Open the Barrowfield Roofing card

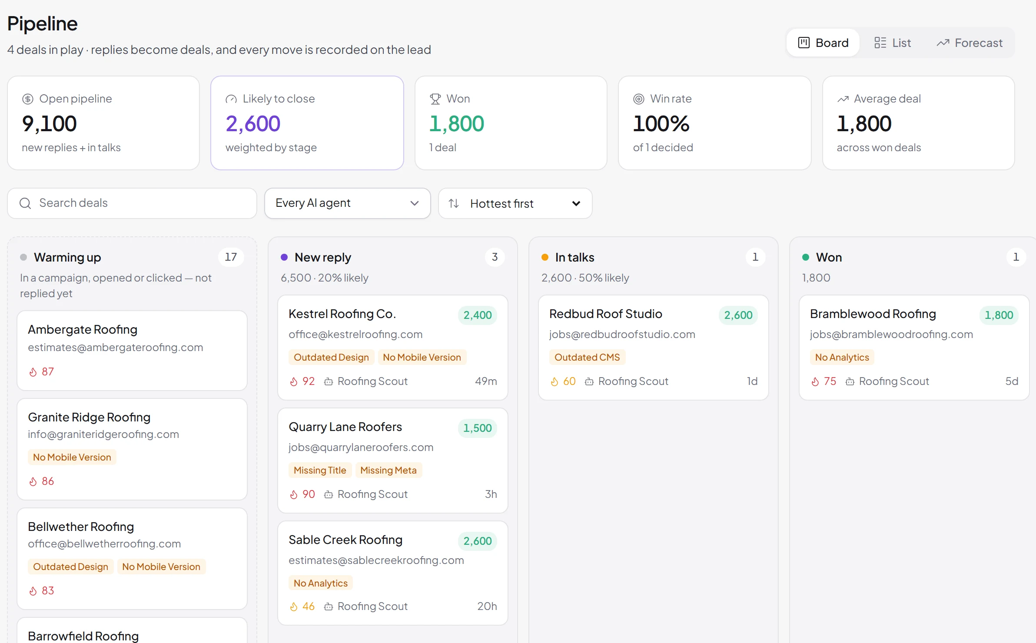132,631
